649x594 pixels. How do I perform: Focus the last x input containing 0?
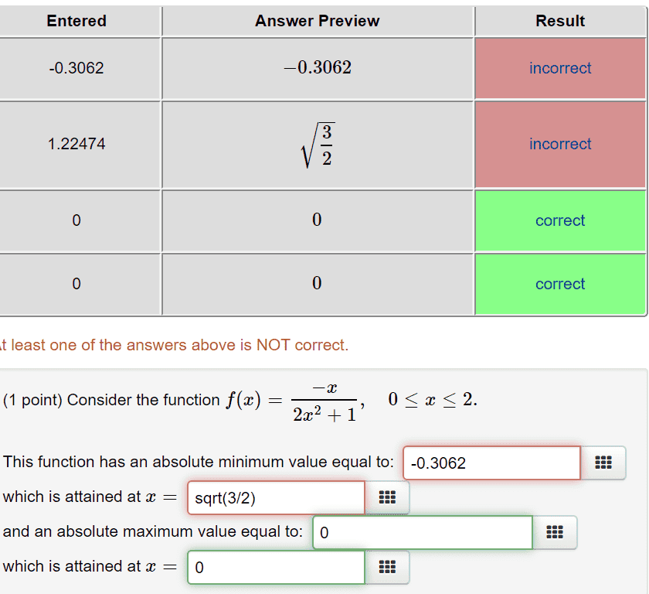tap(276, 568)
